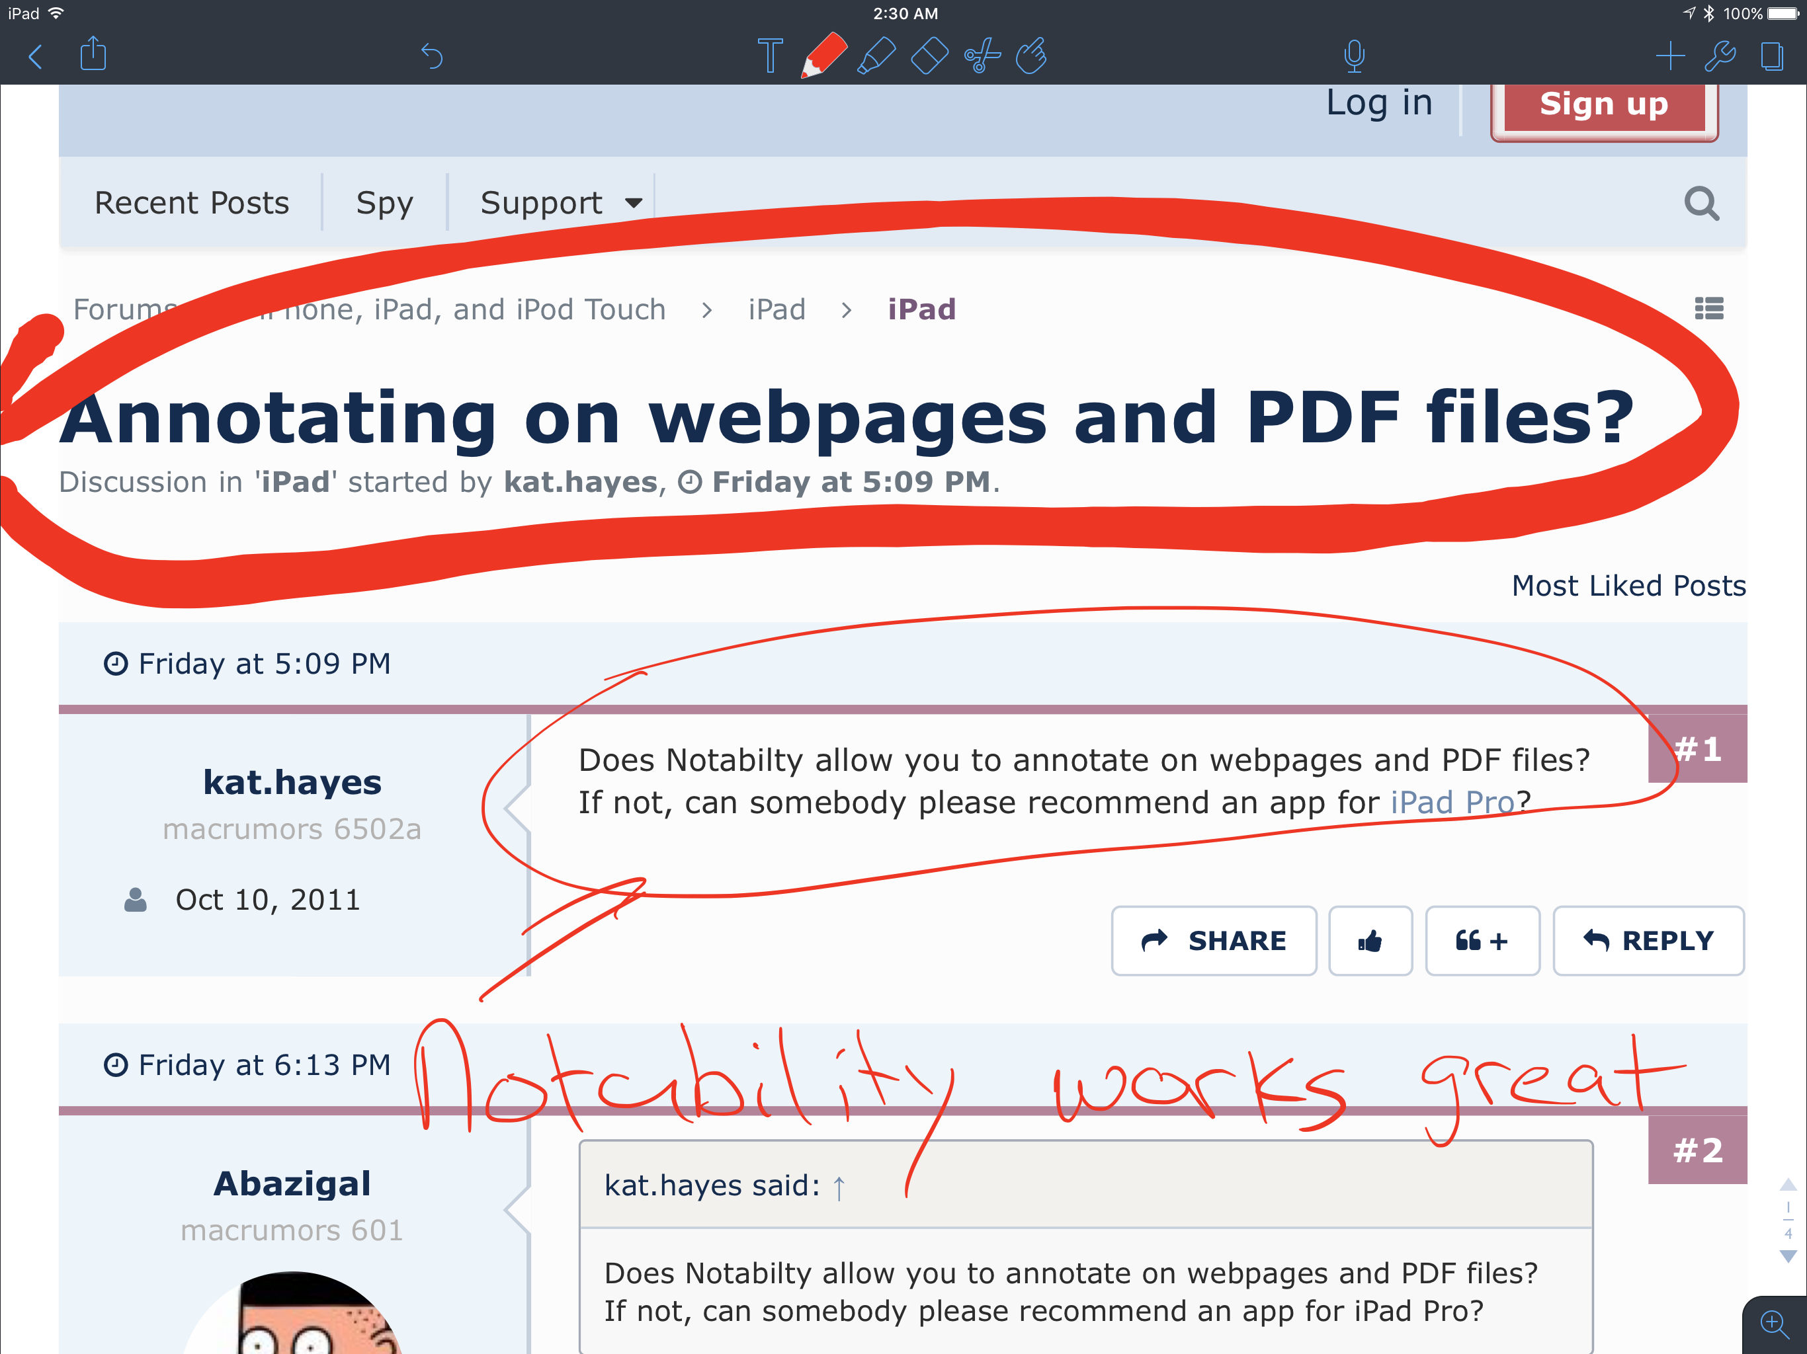Open 'iPhone, iPad, and iPod Touch' breadcrumb
Viewport: 1807px width, 1354px height.
click(x=462, y=309)
